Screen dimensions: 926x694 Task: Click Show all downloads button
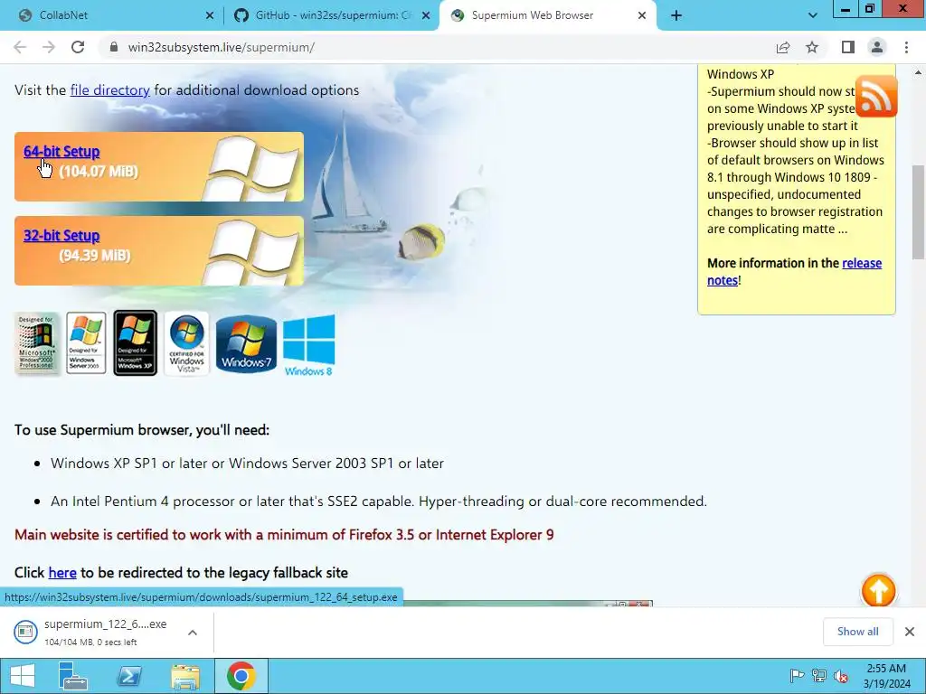857,632
